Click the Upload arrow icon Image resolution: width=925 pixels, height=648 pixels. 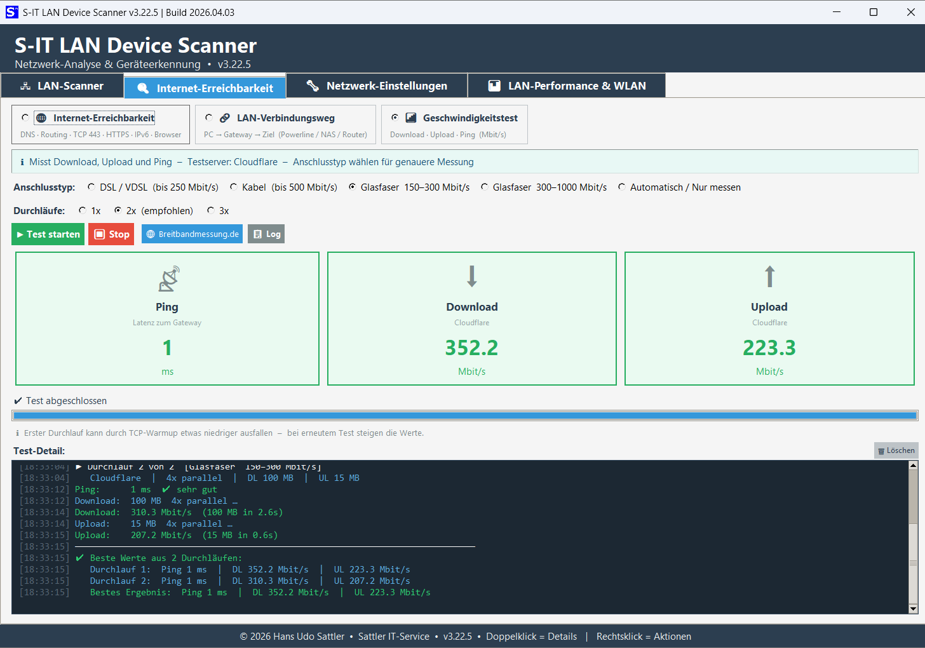pos(769,276)
